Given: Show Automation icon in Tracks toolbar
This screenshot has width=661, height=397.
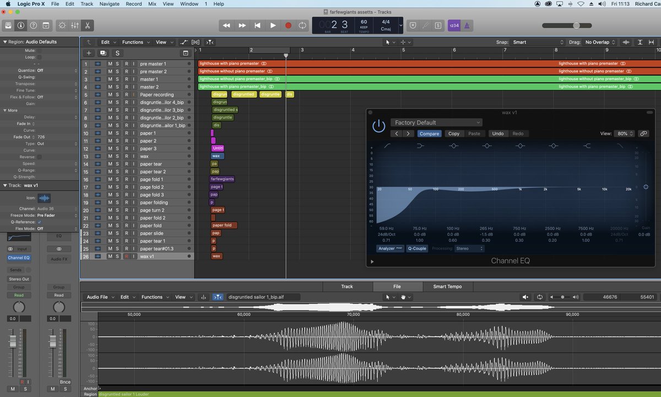Looking at the screenshot, I should click(184, 42).
